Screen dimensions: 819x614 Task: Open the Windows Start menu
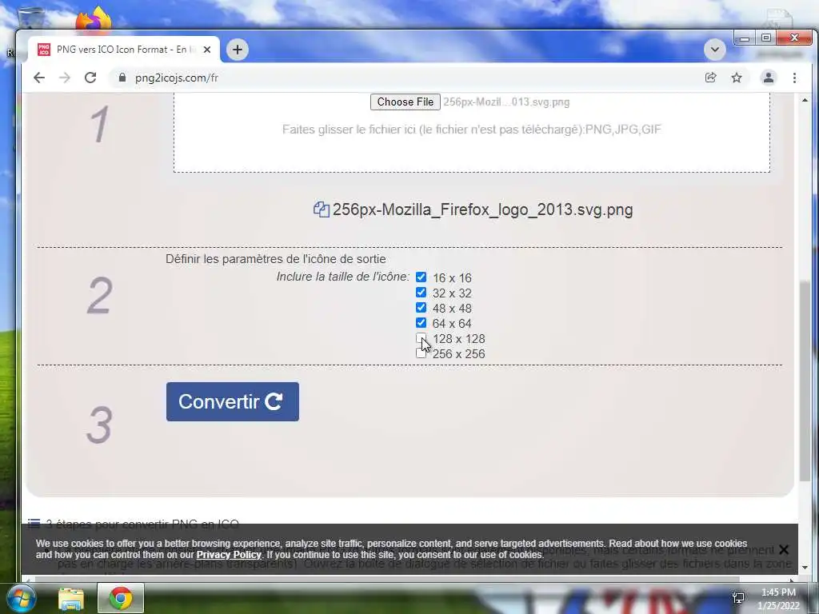click(x=21, y=598)
